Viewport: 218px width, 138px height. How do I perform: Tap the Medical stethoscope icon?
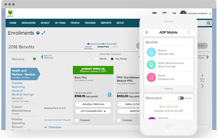151,52
